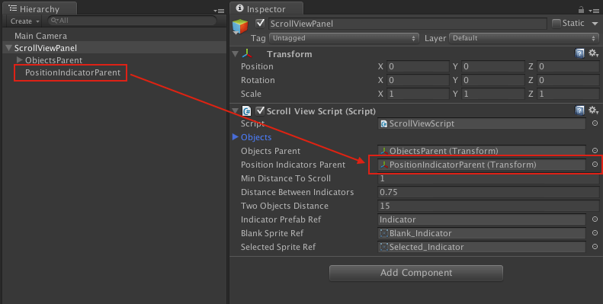Open Scroll View Script gear menu

click(x=593, y=110)
